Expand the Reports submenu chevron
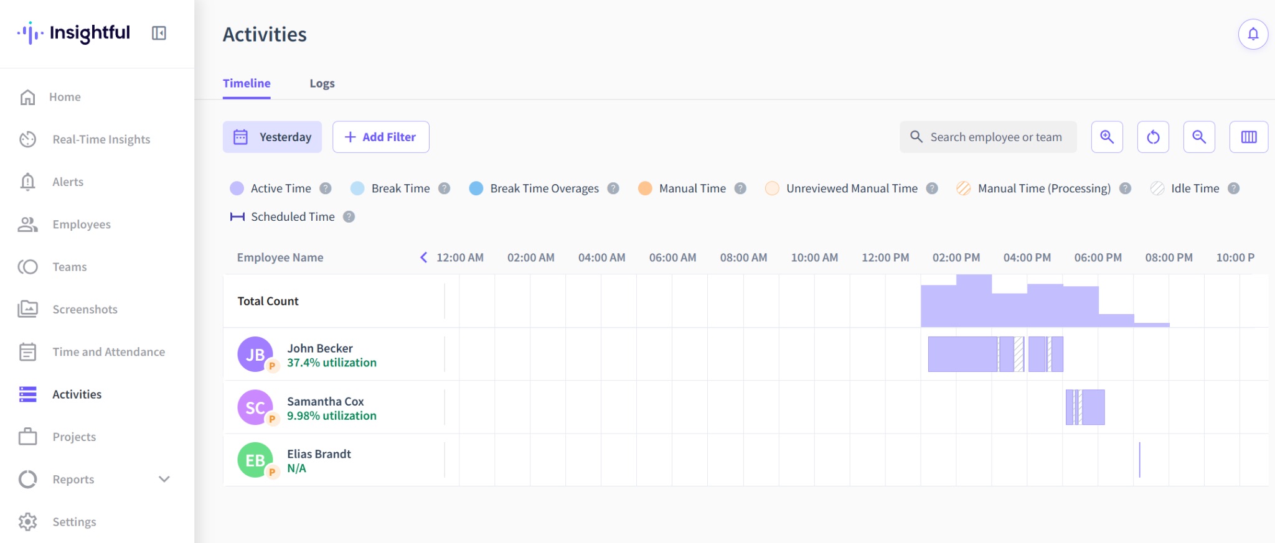The image size is (1275, 543). [164, 479]
